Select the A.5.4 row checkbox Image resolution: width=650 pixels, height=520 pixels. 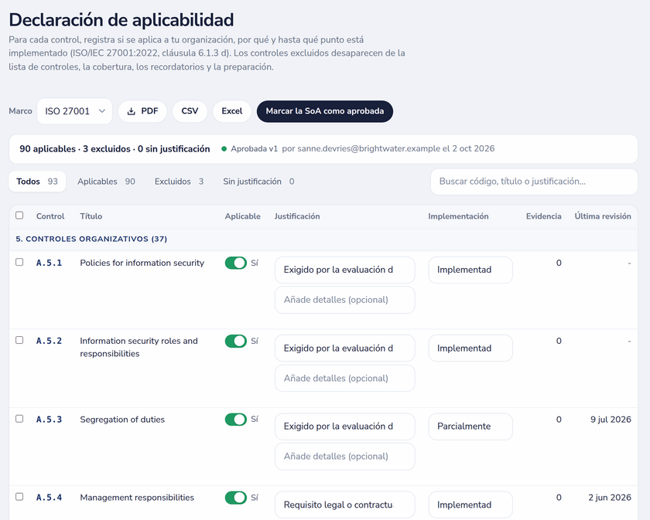click(19, 496)
